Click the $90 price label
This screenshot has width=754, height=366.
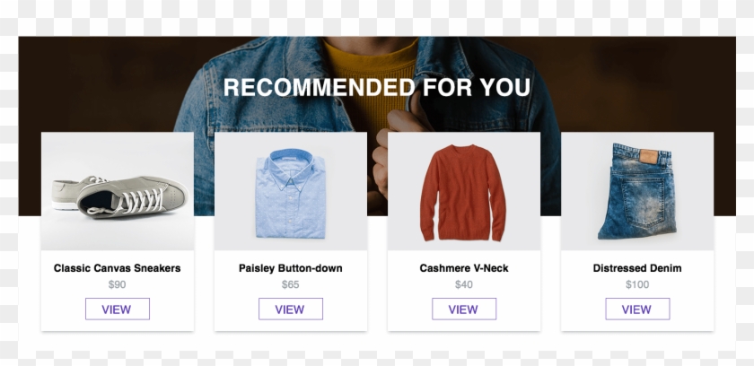(118, 284)
